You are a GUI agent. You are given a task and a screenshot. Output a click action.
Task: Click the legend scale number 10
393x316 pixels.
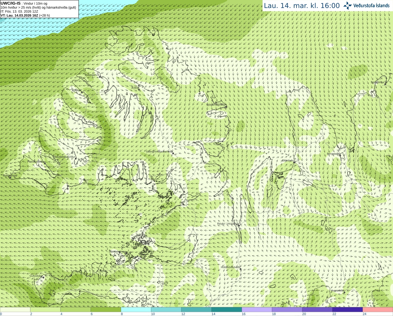[x=153, y=314]
